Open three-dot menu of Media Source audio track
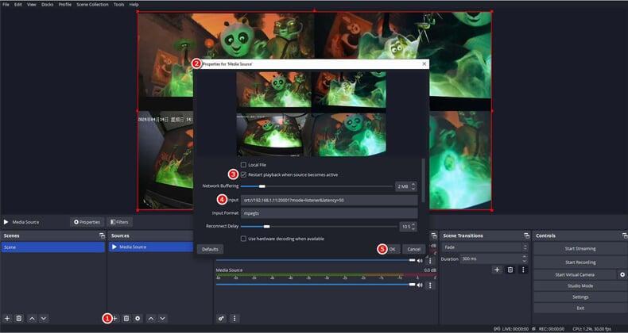The image size is (628, 333). pos(430,285)
